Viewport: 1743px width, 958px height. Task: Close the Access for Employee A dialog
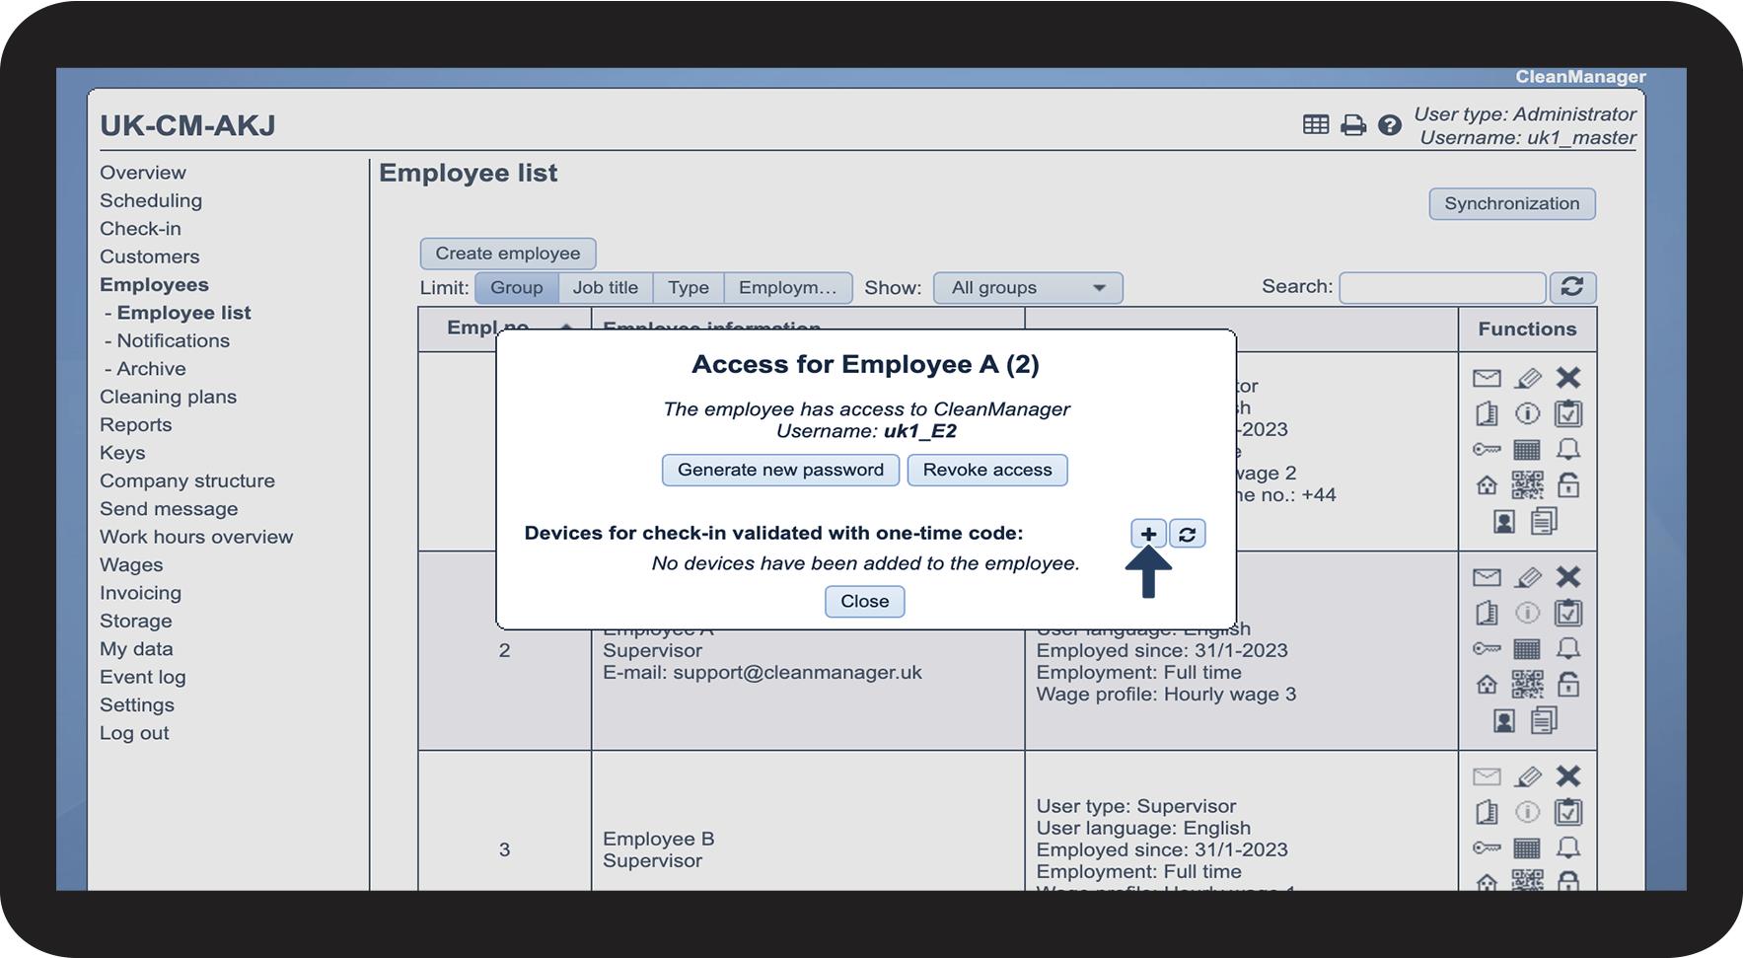[865, 602]
